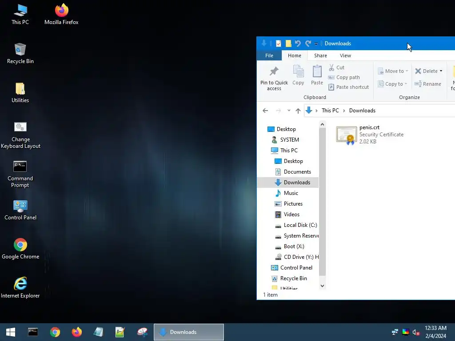
Task: Expand chevron after This PC in breadcrumb
Action: click(x=344, y=111)
